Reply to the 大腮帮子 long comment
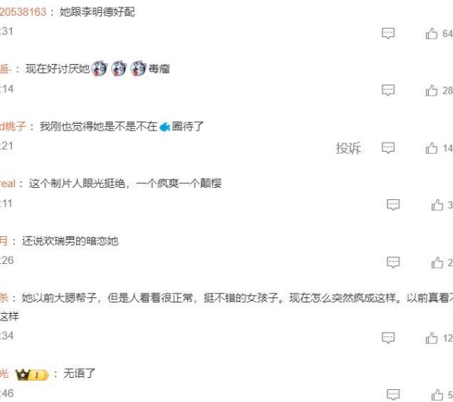453x402 pixels. [x=388, y=338]
